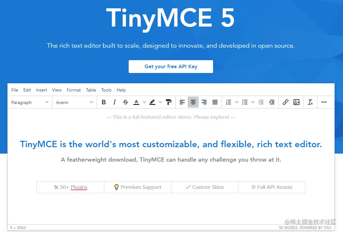Open the Format menu
343x232 pixels.
[74, 90]
